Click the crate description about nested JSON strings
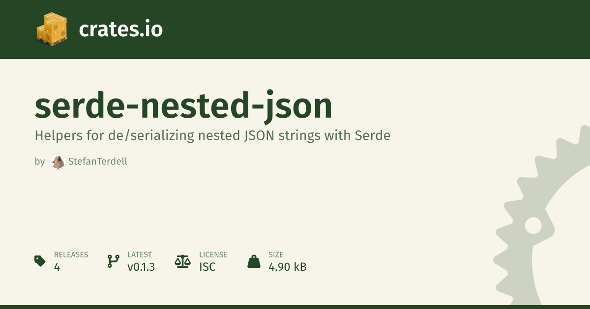This screenshot has width=590, height=309. tap(212, 135)
